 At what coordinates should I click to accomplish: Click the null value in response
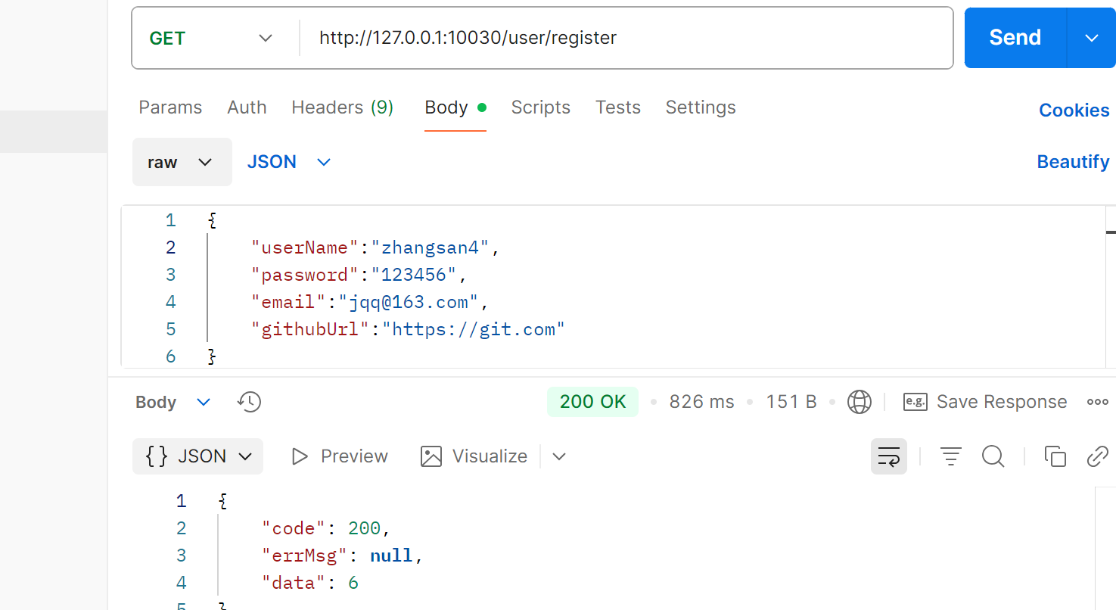point(391,556)
